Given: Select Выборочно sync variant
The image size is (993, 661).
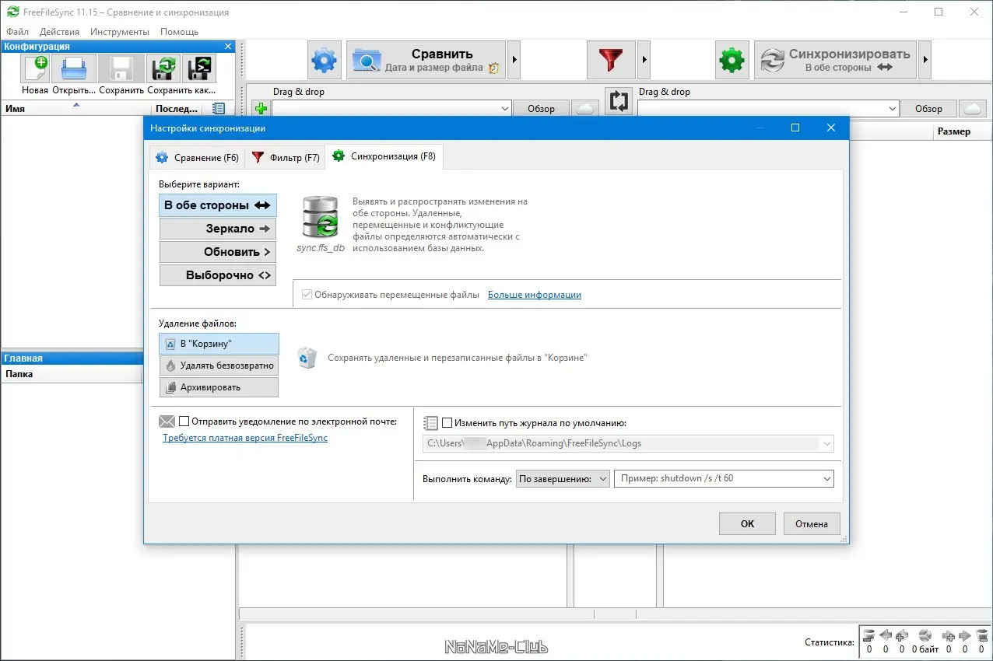Looking at the screenshot, I should (x=218, y=275).
